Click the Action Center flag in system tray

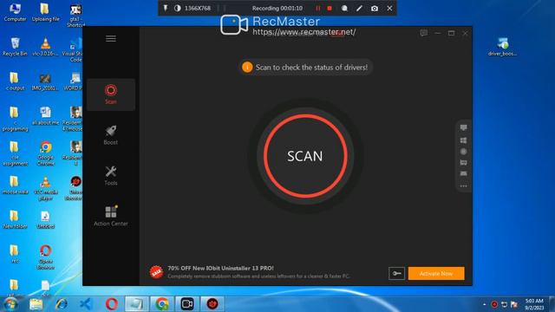tap(514, 304)
